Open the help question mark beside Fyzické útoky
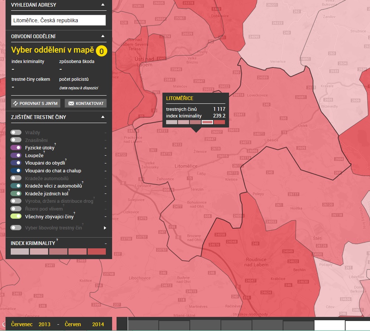The image size is (370, 331). pos(55,145)
